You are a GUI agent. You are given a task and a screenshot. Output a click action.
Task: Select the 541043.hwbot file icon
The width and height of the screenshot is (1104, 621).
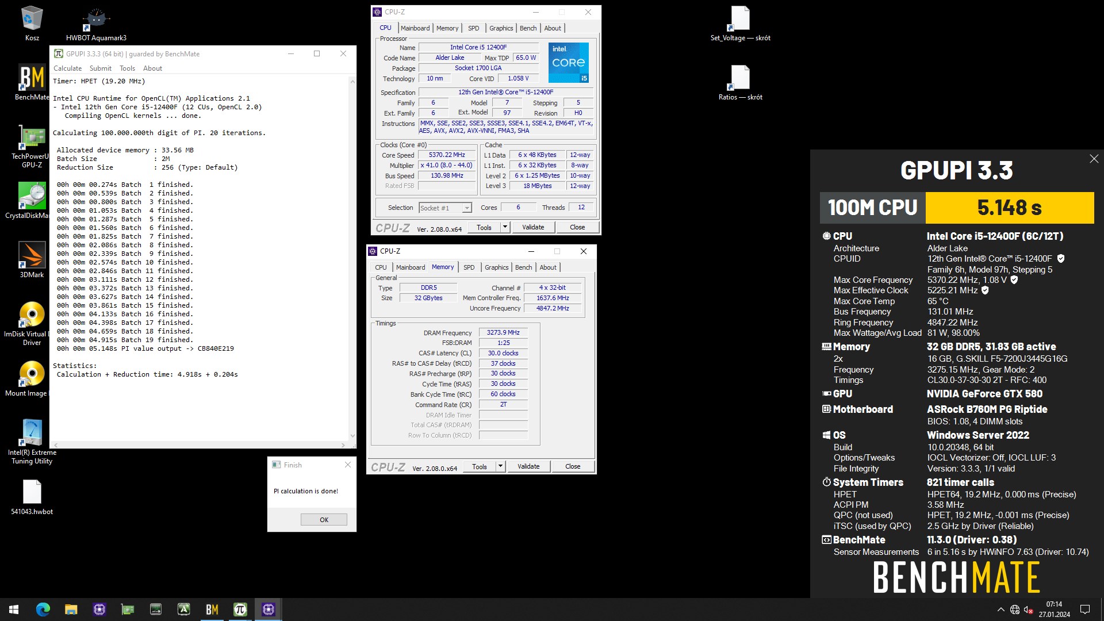(32, 497)
